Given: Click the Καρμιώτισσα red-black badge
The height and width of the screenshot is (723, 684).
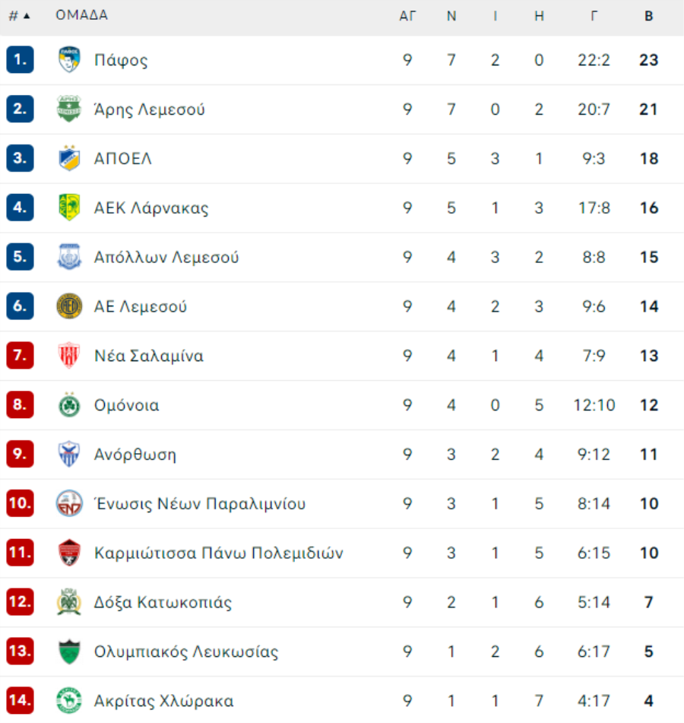Looking at the screenshot, I should pos(69,553).
